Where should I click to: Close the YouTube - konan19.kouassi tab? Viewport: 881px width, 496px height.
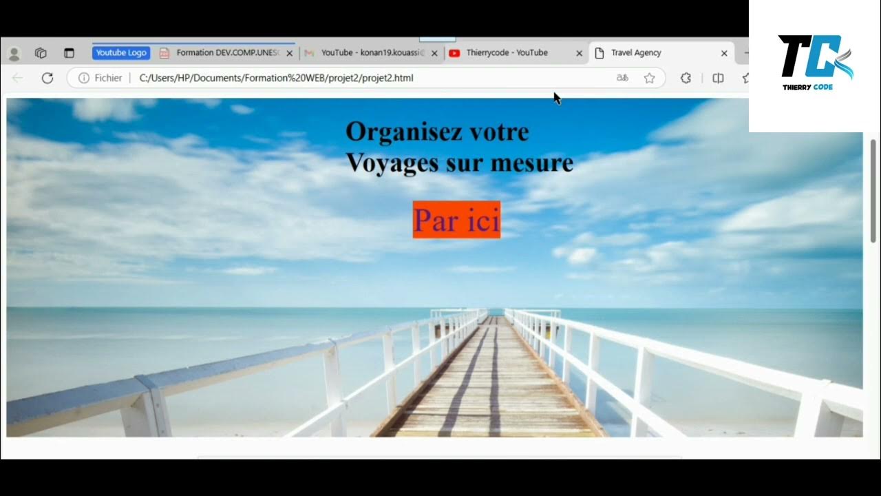point(435,53)
